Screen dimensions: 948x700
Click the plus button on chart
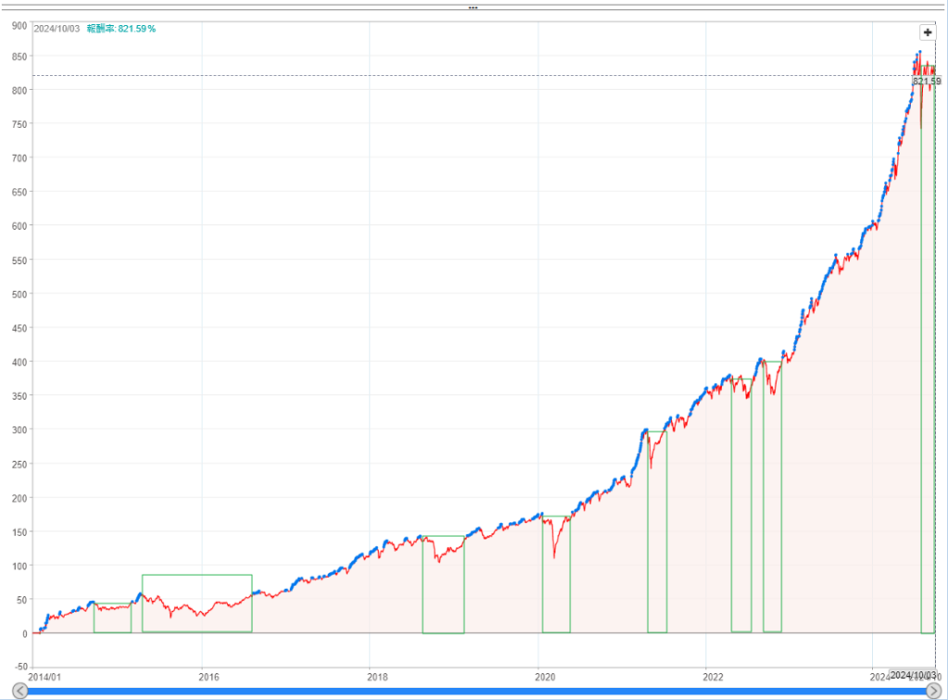928,31
